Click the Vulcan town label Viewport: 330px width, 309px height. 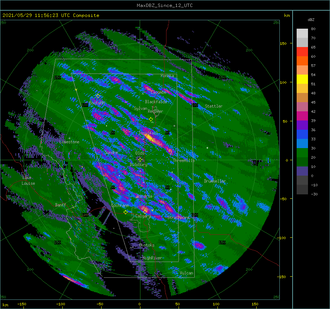click(186, 273)
